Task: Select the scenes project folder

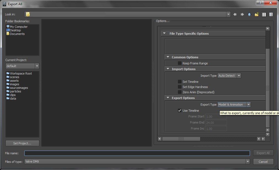Action: [x=13, y=77]
